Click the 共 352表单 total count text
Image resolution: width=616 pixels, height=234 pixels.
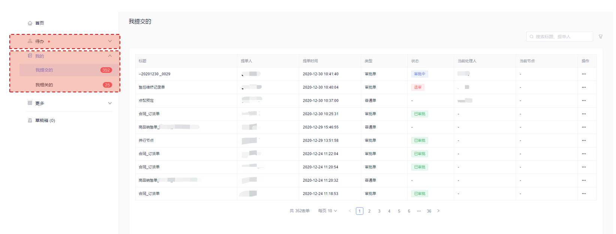pyautogui.click(x=300, y=211)
